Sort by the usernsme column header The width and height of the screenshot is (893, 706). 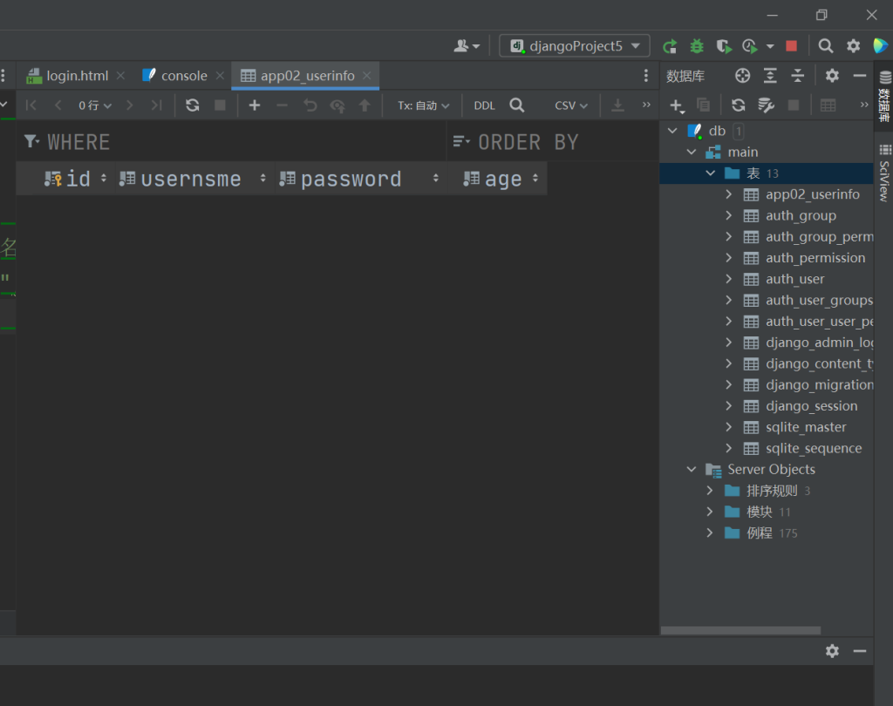tap(191, 179)
